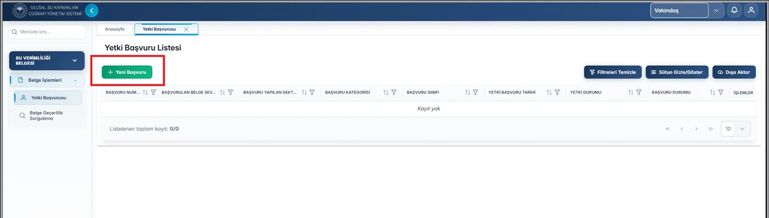Filter the Başvuru Numarası column
Image resolution: width=769 pixels, height=218 pixels.
click(154, 93)
